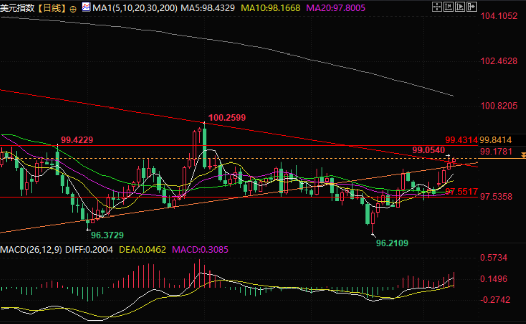The image size is (526, 324).
Task: Select the magenta MA20:97.8005 legend
Action: click(336, 8)
